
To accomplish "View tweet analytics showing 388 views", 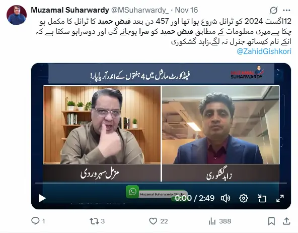I will point(219,221).
